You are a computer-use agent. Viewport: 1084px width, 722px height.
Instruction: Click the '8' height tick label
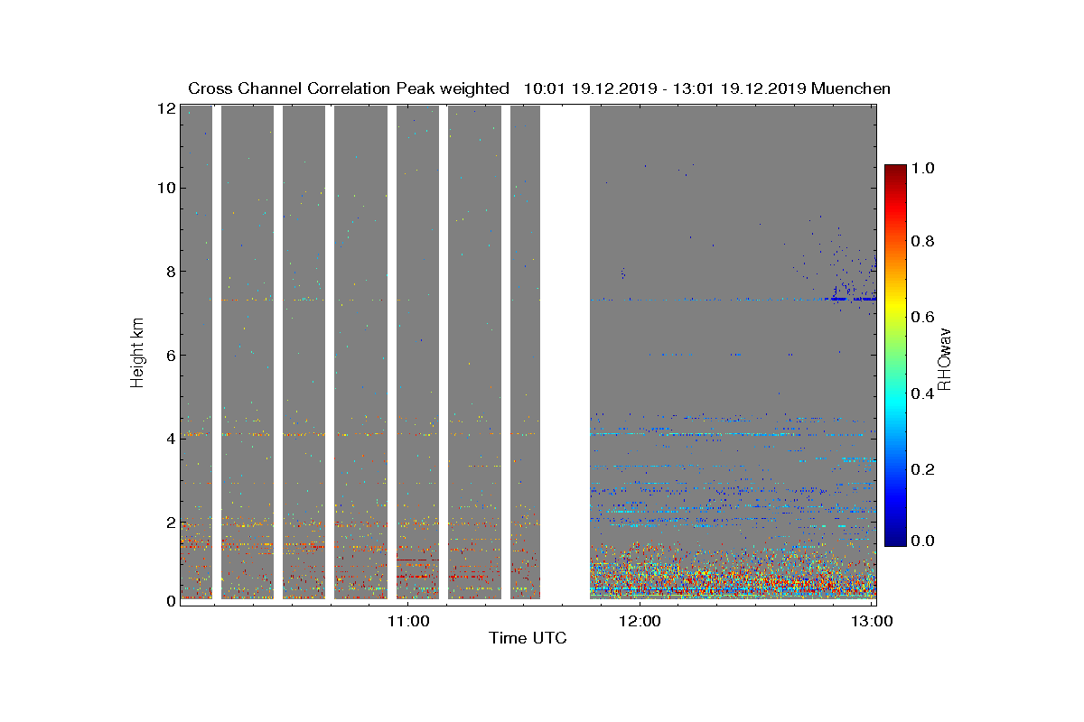click(169, 271)
